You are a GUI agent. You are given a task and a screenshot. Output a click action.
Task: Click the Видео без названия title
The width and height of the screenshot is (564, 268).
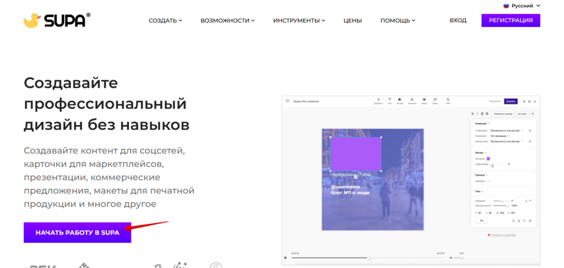[306, 101]
